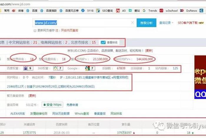Click the index count 379万8397

tap(124, 133)
